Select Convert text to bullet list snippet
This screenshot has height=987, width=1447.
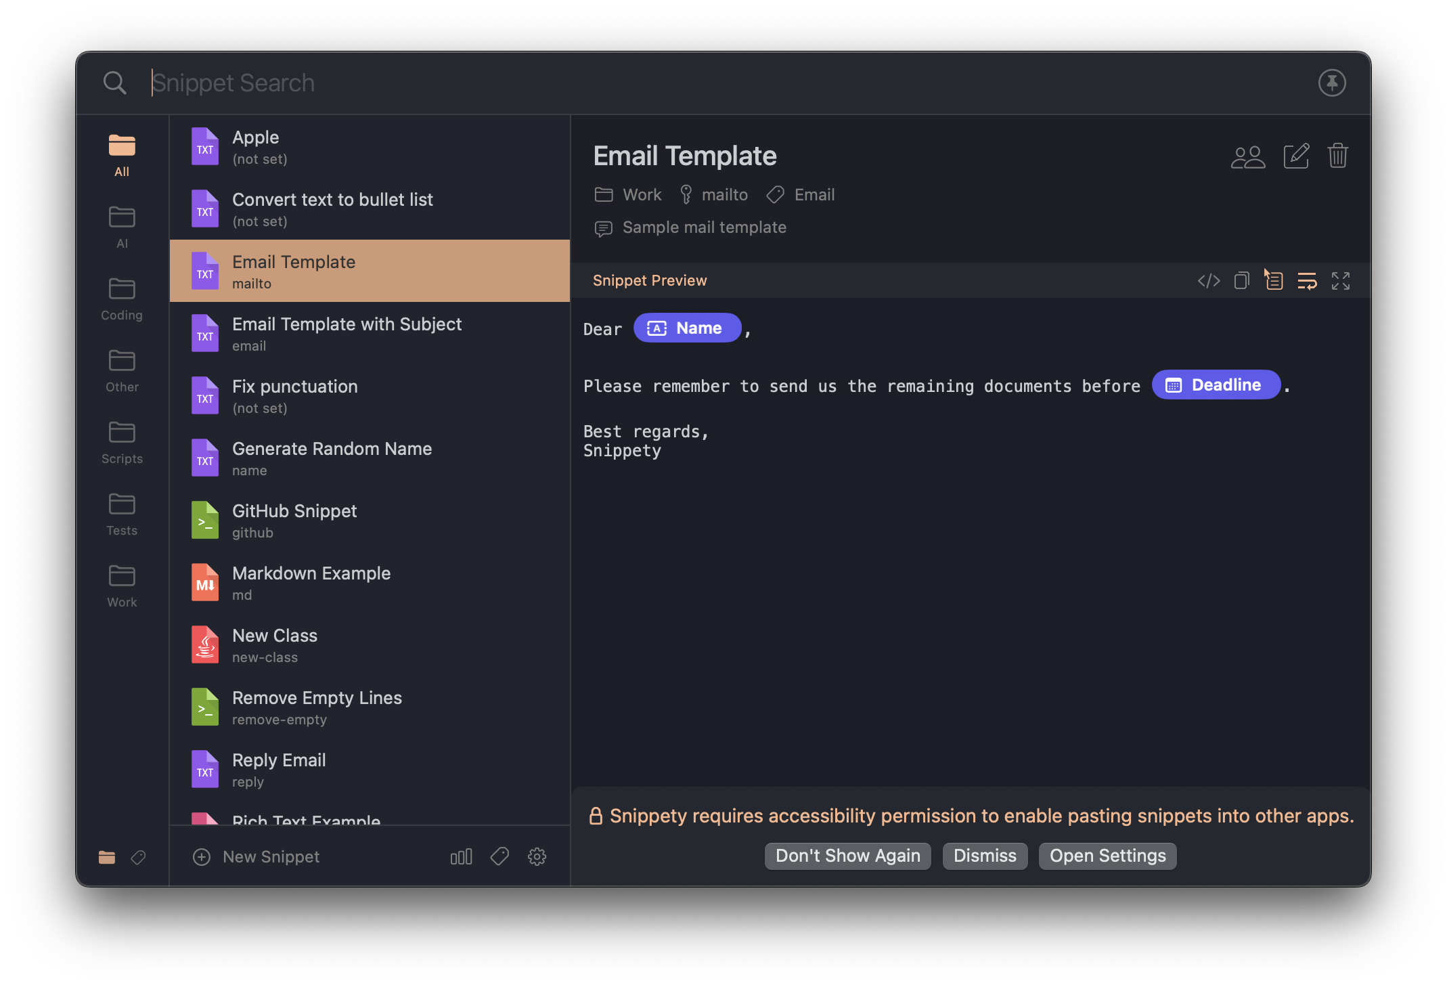(x=370, y=209)
